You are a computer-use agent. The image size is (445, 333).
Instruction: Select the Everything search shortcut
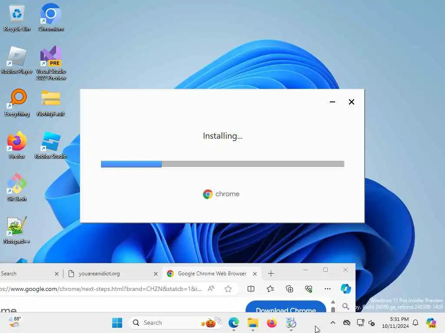pyautogui.click(x=17, y=102)
